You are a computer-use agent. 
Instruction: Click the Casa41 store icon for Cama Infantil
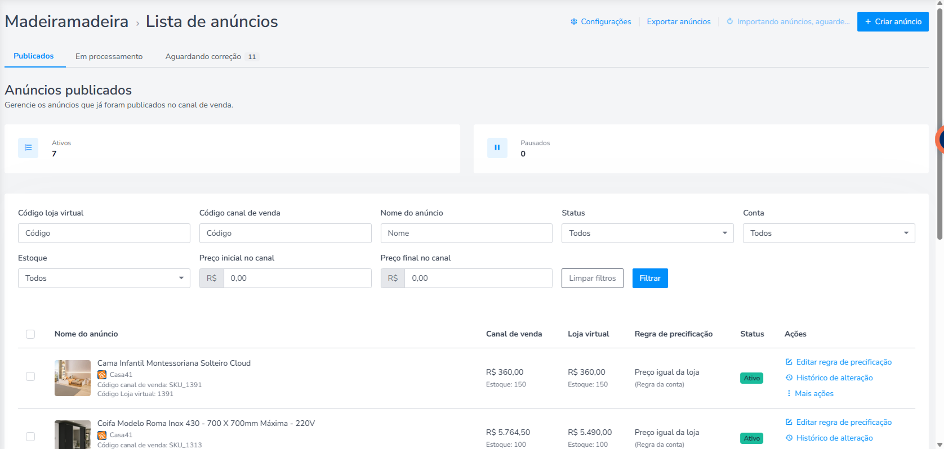(x=102, y=375)
